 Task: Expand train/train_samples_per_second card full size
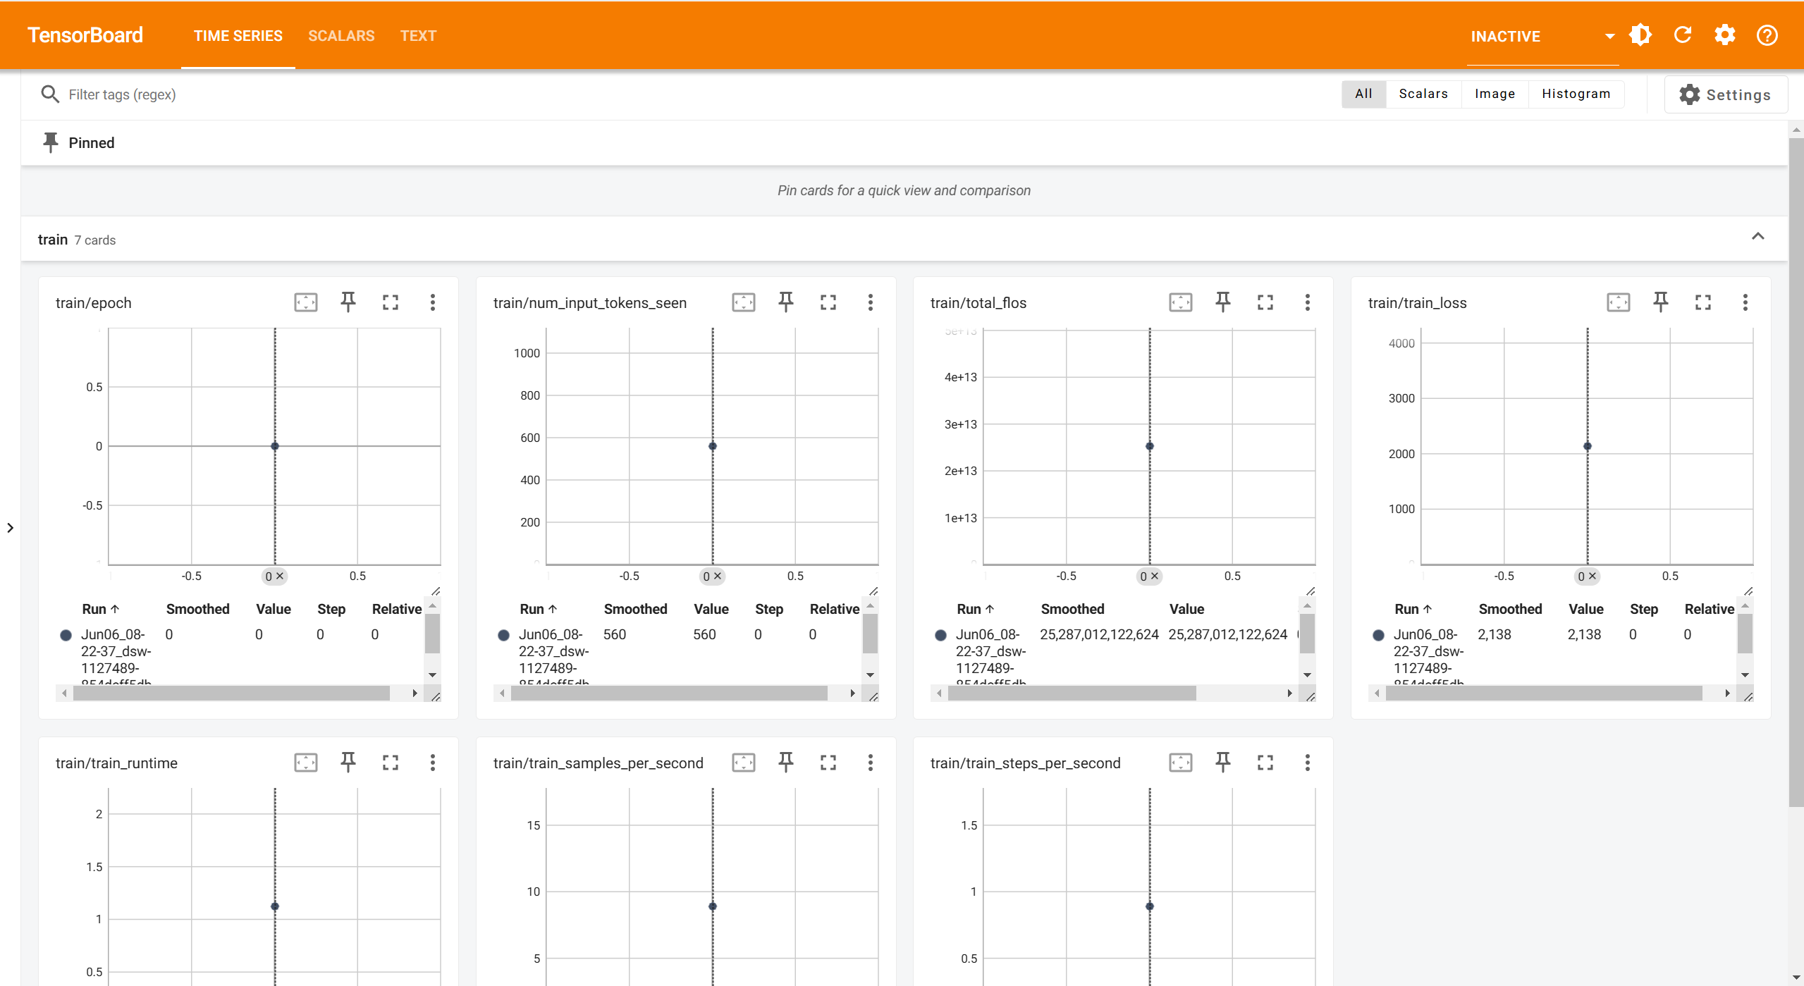(x=828, y=763)
